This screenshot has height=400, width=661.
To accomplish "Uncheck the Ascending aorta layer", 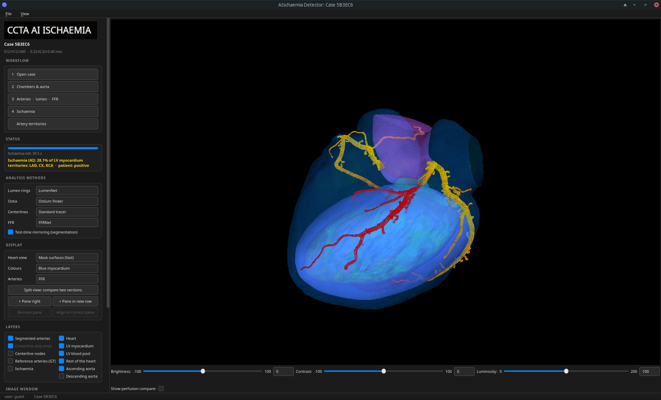I will [x=62, y=369].
